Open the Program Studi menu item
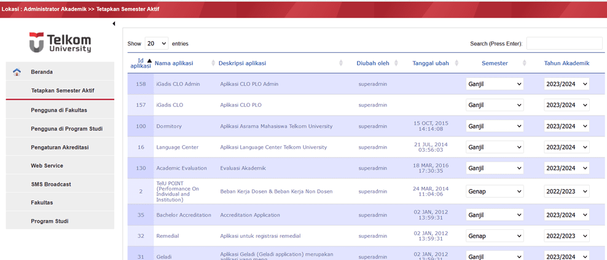607x260 pixels. (60, 221)
